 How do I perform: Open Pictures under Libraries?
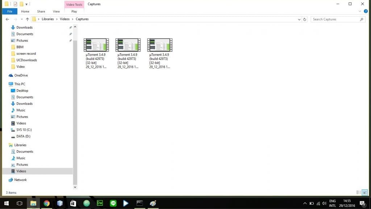(22, 165)
